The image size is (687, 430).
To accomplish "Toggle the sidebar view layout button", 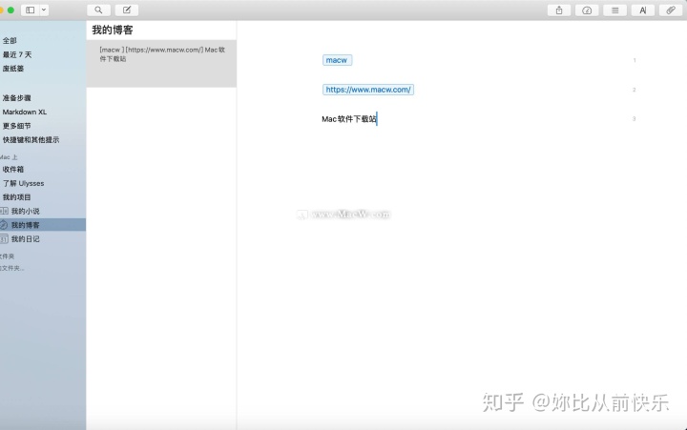I will tap(31, 10).
